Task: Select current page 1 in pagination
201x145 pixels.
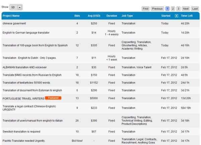Action: 167,9
